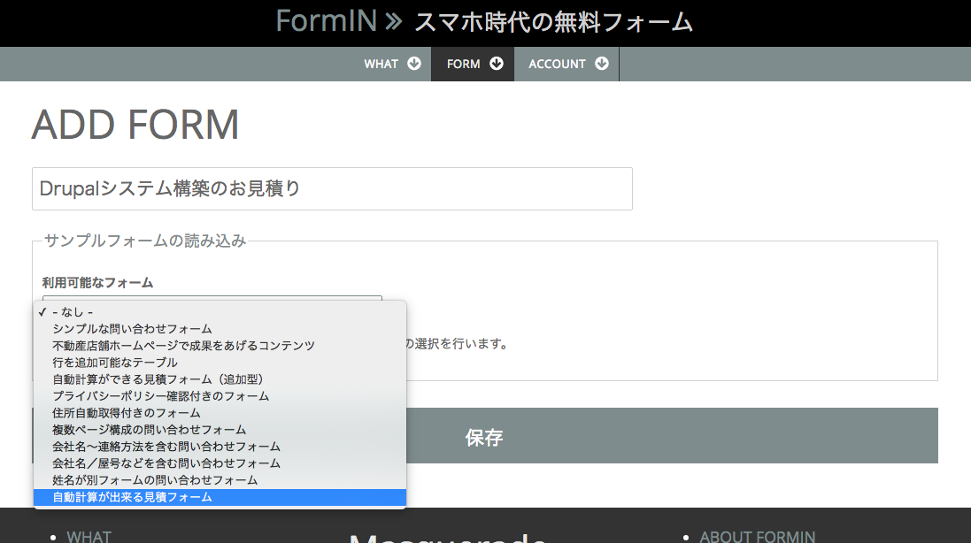This screenshot has height=543, width=971.
Task: Open the FORM dropdown arrow icon
Action: pos(497,64)
